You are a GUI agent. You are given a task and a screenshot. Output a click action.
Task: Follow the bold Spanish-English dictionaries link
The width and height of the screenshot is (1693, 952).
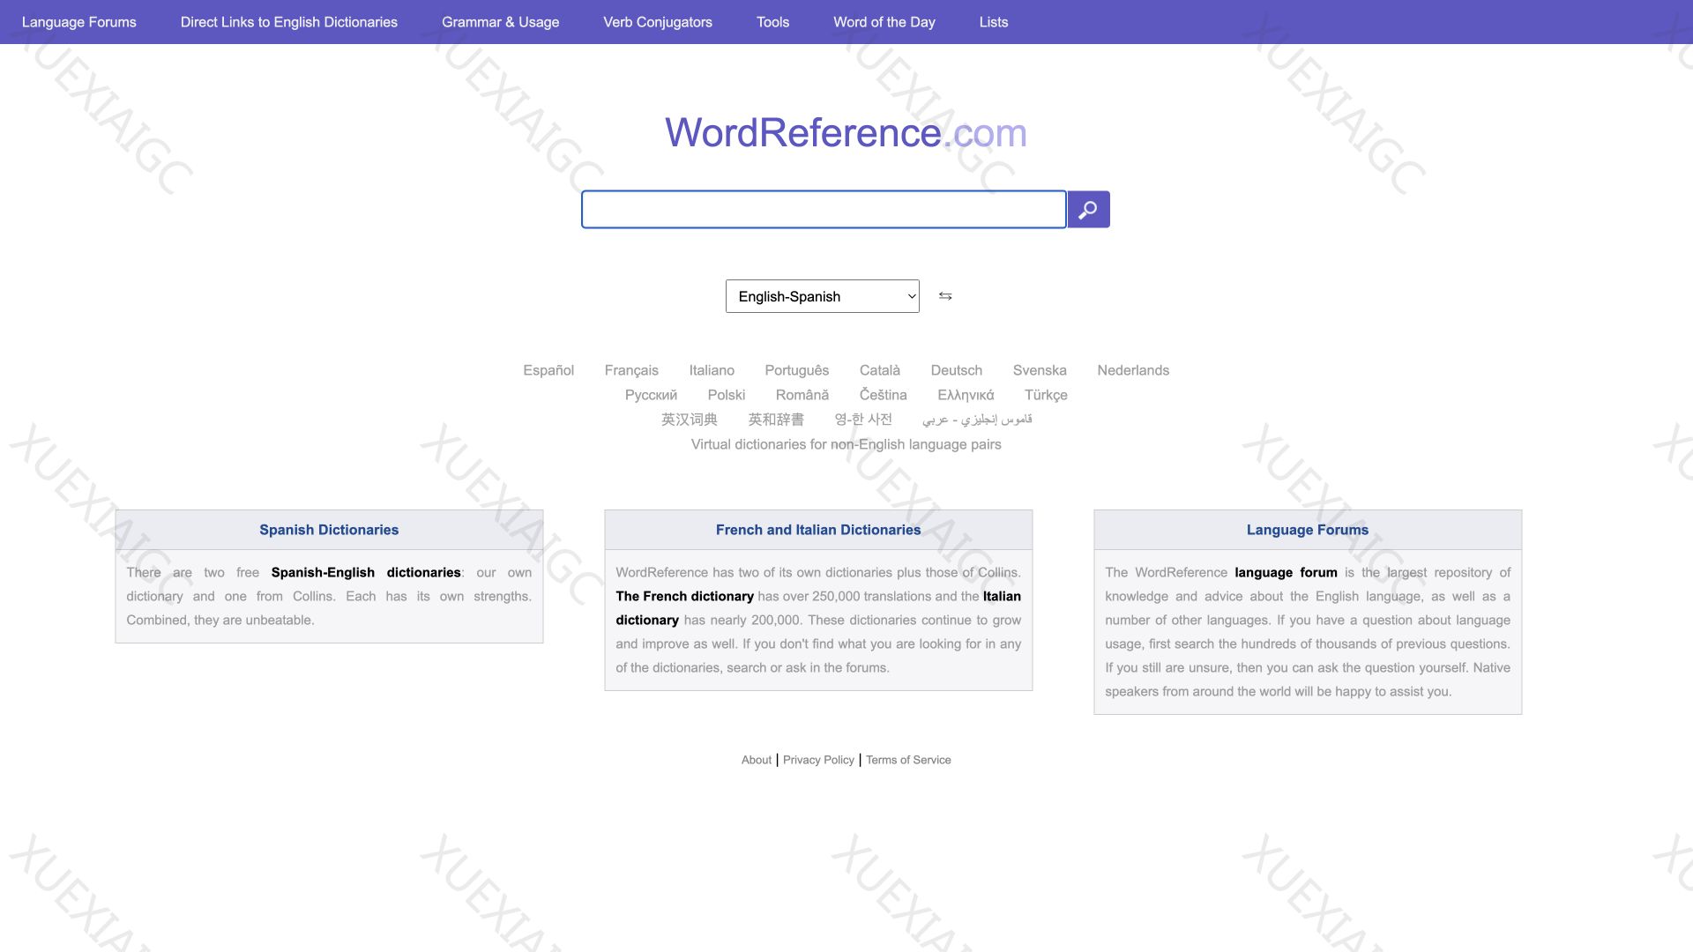pyautogui.click(x=366, y=572)
